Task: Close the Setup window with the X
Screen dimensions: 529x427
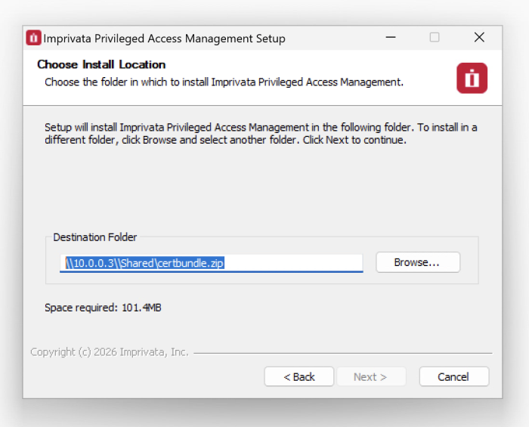Action: 479,38
